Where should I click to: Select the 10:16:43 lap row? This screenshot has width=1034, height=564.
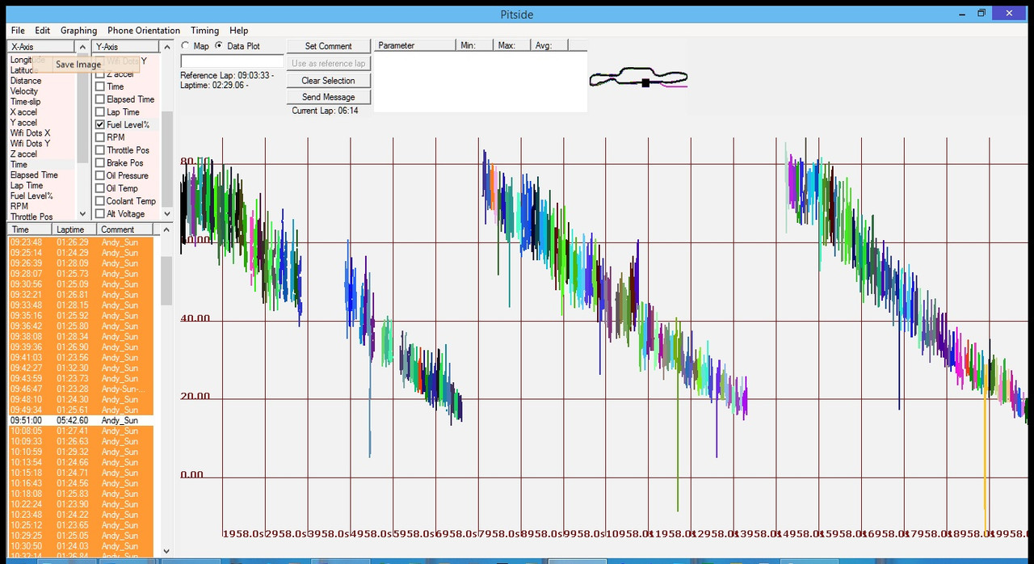click(81, 483)
